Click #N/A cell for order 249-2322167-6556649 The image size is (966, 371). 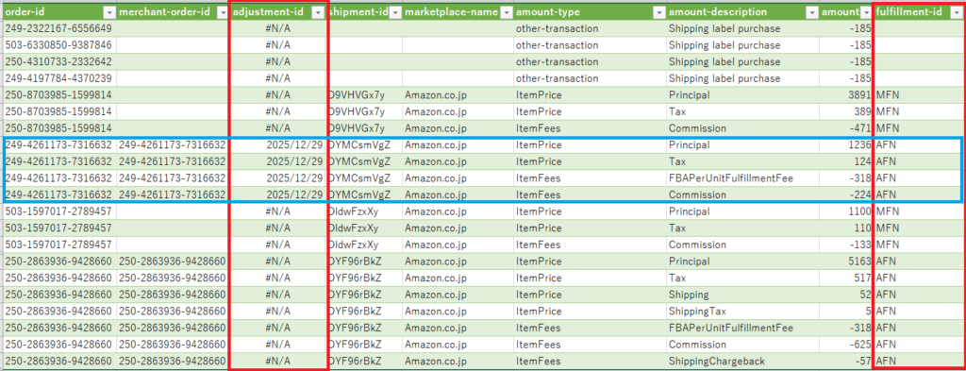point(278,28)
